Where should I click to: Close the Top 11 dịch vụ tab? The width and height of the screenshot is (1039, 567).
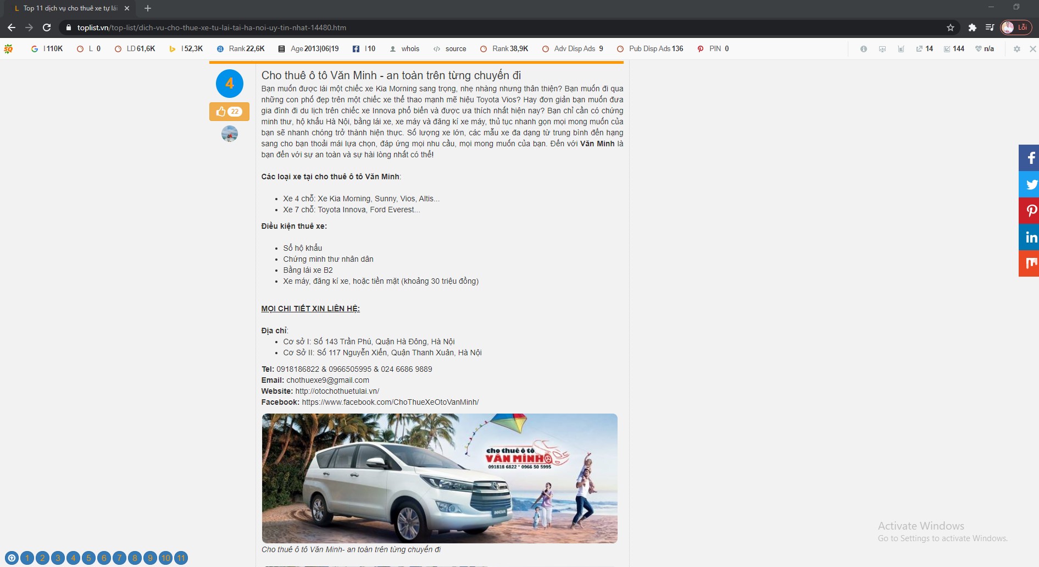point(127,8)
